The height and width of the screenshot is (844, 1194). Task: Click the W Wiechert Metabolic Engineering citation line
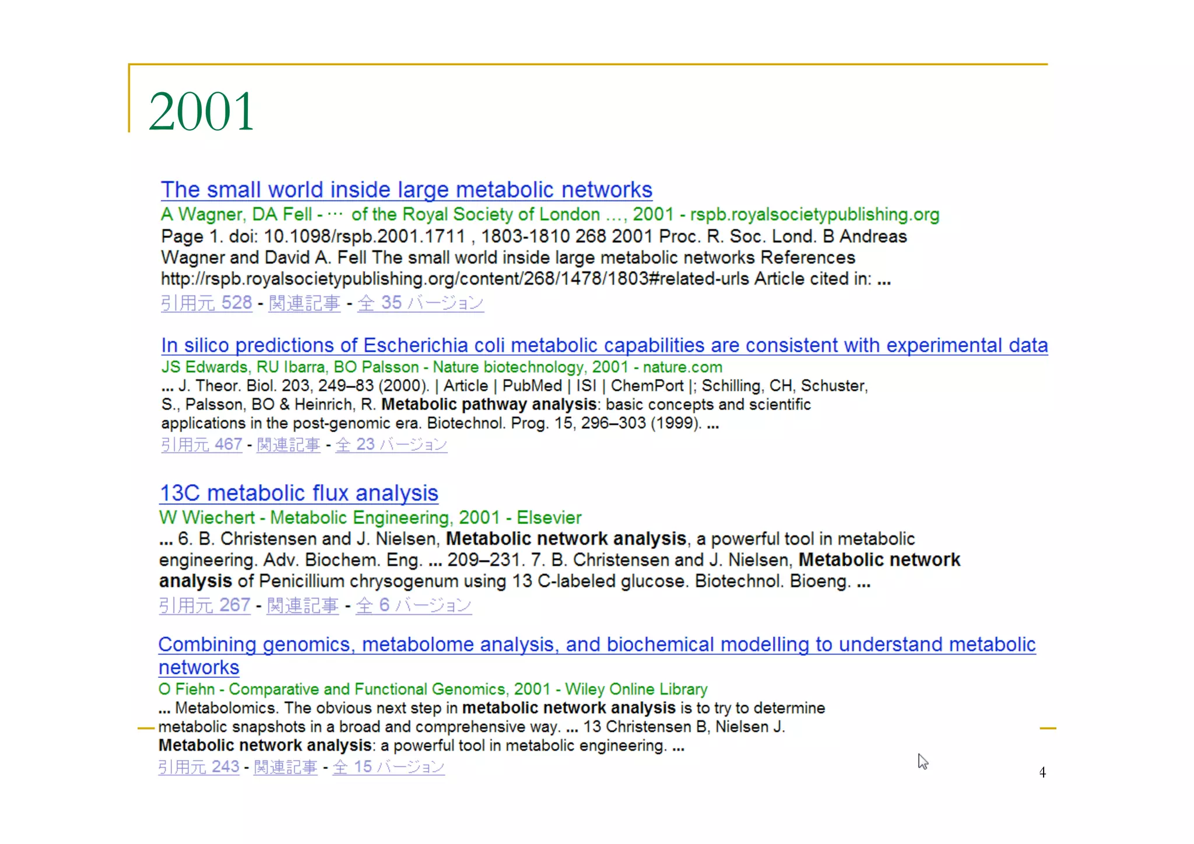click(x=370, y=517)
